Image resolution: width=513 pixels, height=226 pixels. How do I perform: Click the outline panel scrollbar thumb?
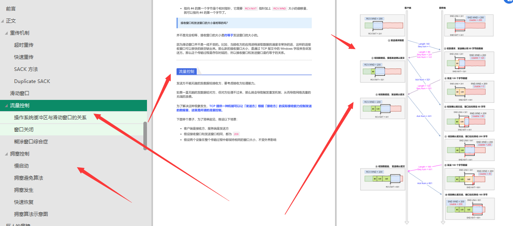click(x=145, y=136)
